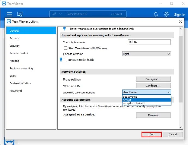Switch to Remote control settings

(x=31, y=53)
